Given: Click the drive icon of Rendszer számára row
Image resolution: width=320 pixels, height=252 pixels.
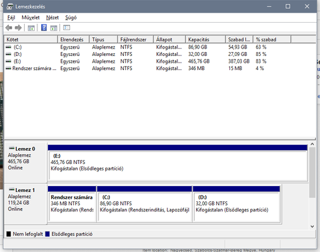Looking at the screenshot, I should 9,69.
